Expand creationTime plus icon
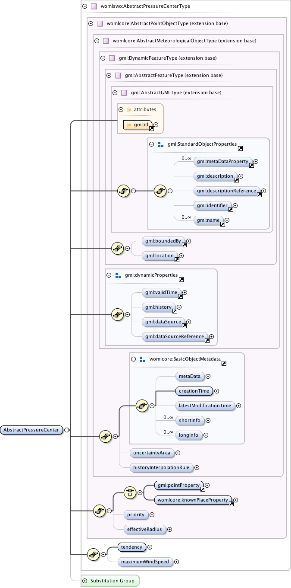 (217, 391)
